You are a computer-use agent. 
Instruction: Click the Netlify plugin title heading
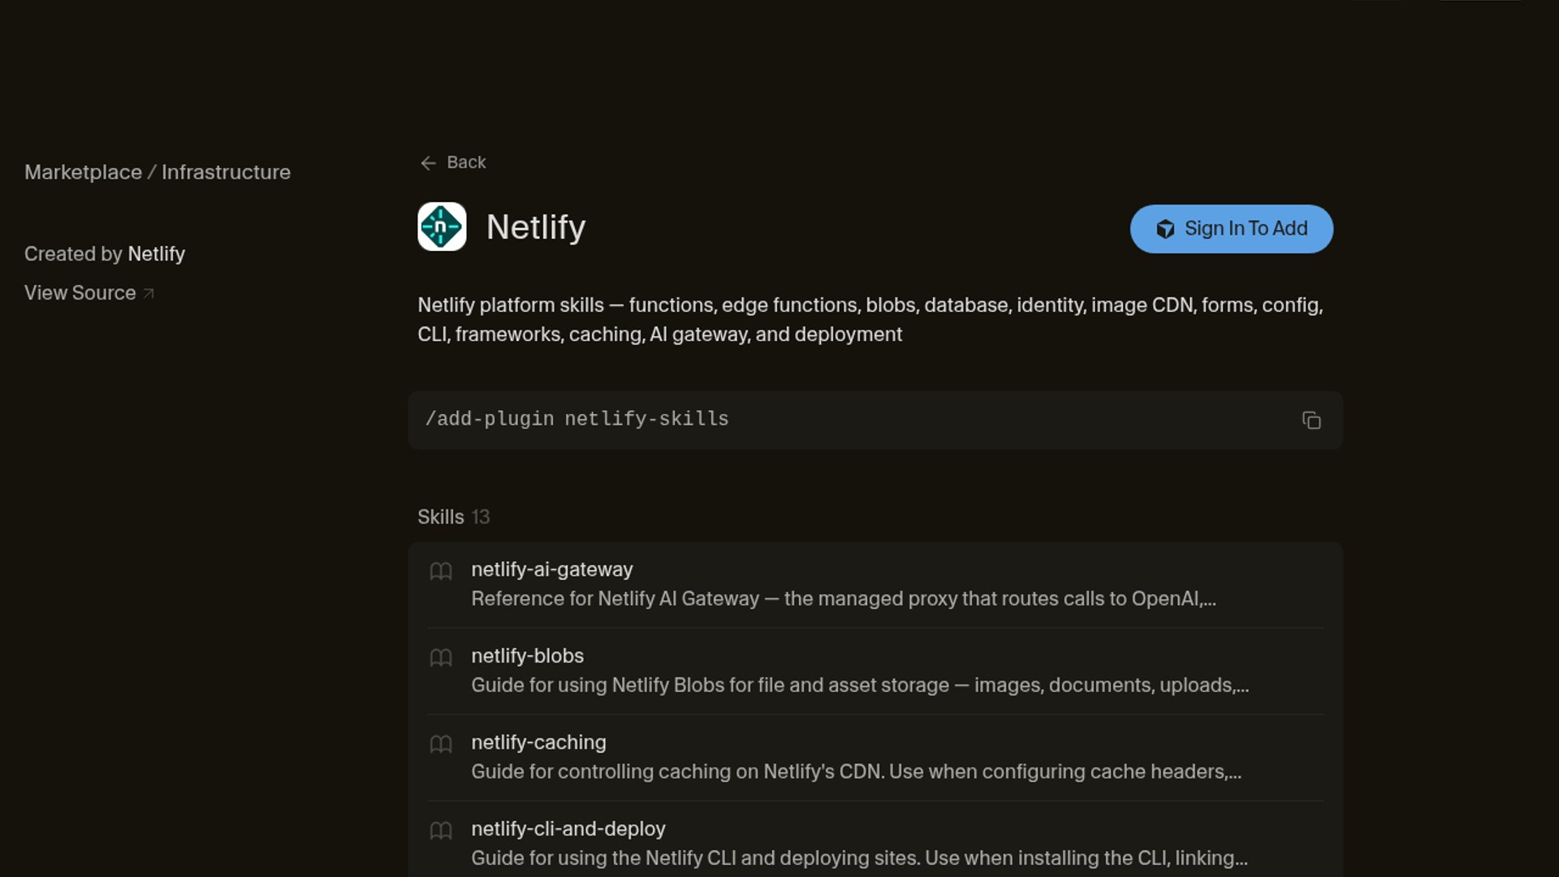click(x=536, y=227)
